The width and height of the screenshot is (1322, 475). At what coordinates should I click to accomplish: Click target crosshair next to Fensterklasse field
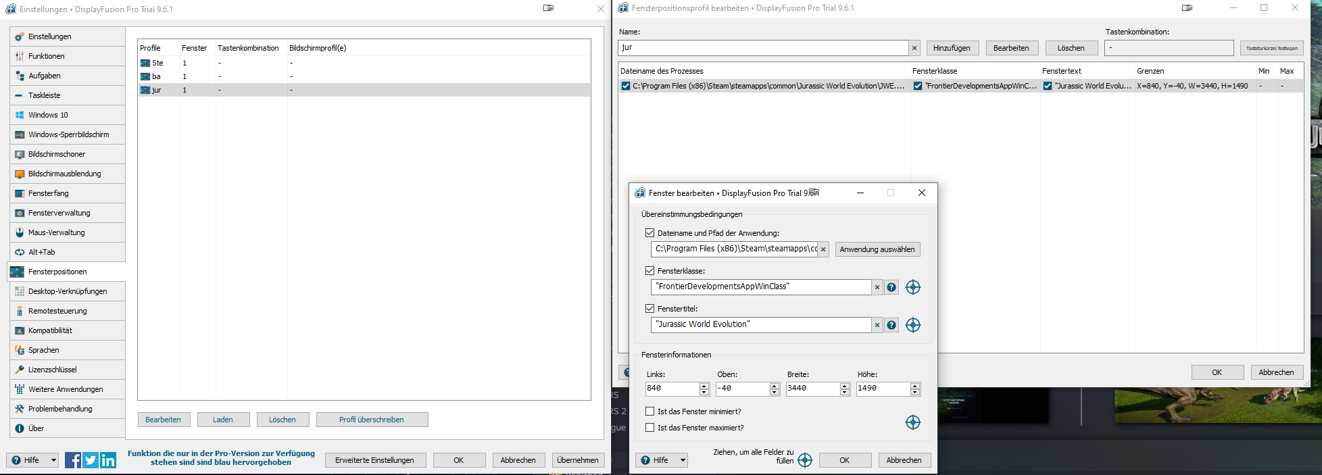[913, 287]
